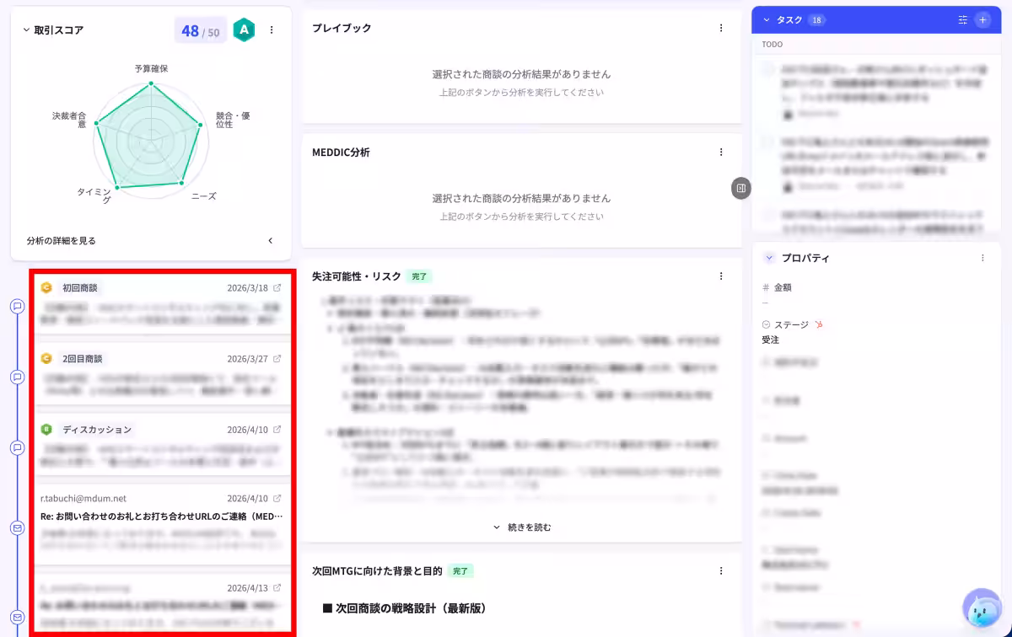Open the AI assistant chat bubble
The image size is (1012, 637).
pyautogui.click(x=982, y=608)
